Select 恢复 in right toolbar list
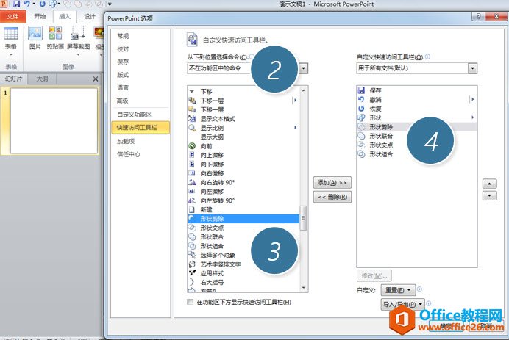 pos(417,109)
